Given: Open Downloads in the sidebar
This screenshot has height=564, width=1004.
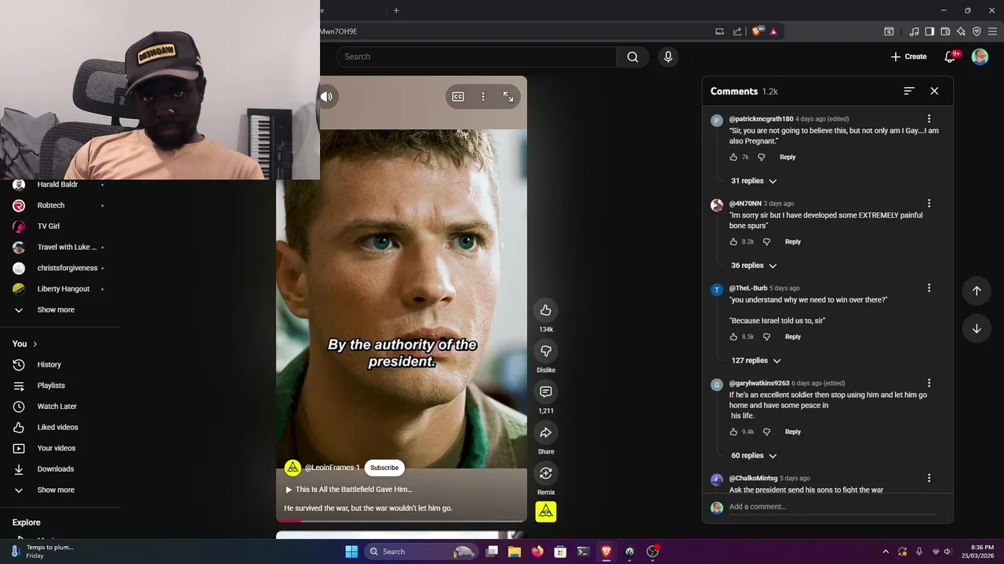Looking at the screenshot, I should (56, 469).
